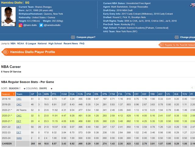This screenshot has width=195, height=147.
Task: Select '6 Years Of Service' text
Action: (11, 72)
